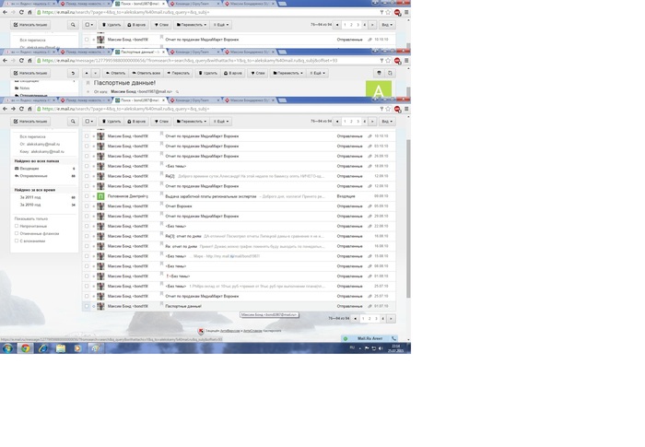The width and height of the screenshot is (645, 447).
Task: Tick the Непрочитанные filter checkbox
Action: [17, 226]
